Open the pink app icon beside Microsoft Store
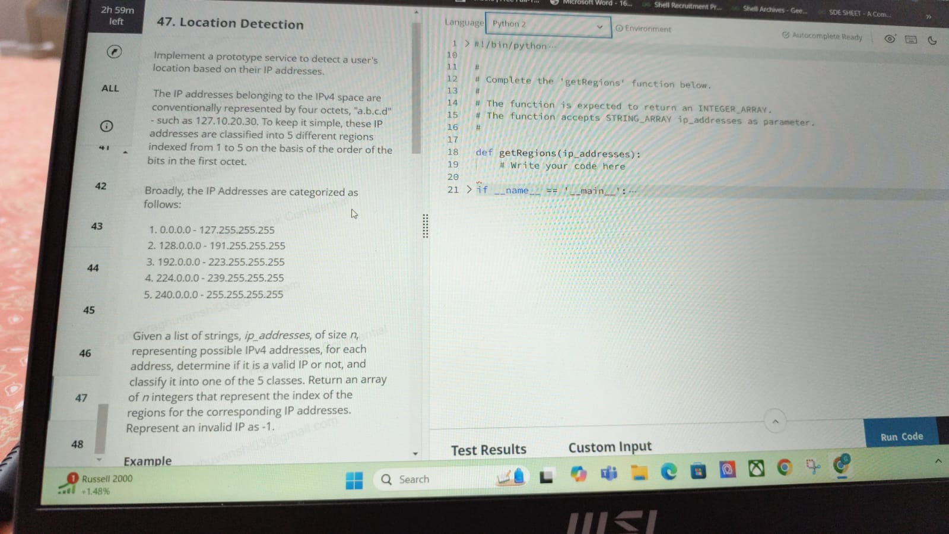Image resolution: width=949 pixels, height=534 pixels. [727, 470]
